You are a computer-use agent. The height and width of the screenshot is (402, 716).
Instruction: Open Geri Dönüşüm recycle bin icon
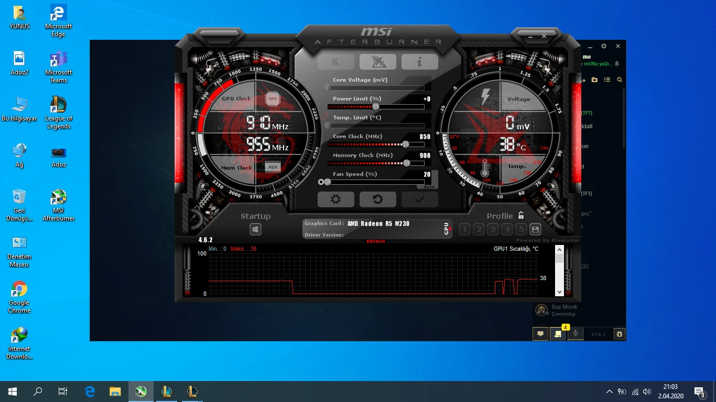[19, 205]
